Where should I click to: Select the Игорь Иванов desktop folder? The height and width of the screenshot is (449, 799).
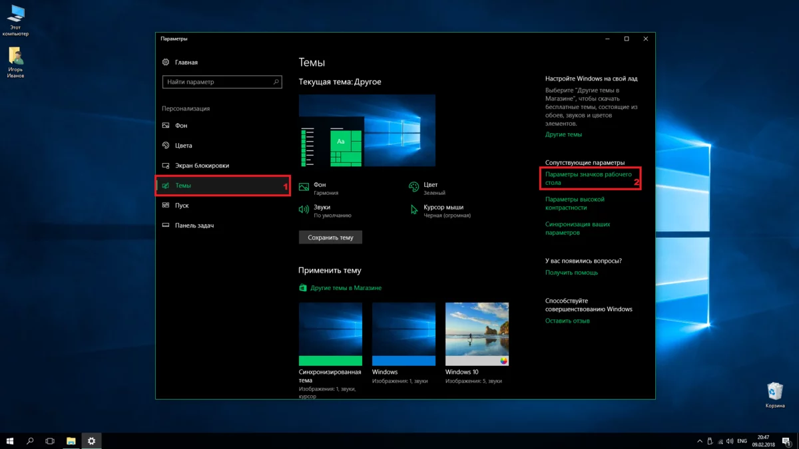pos(15,63)
